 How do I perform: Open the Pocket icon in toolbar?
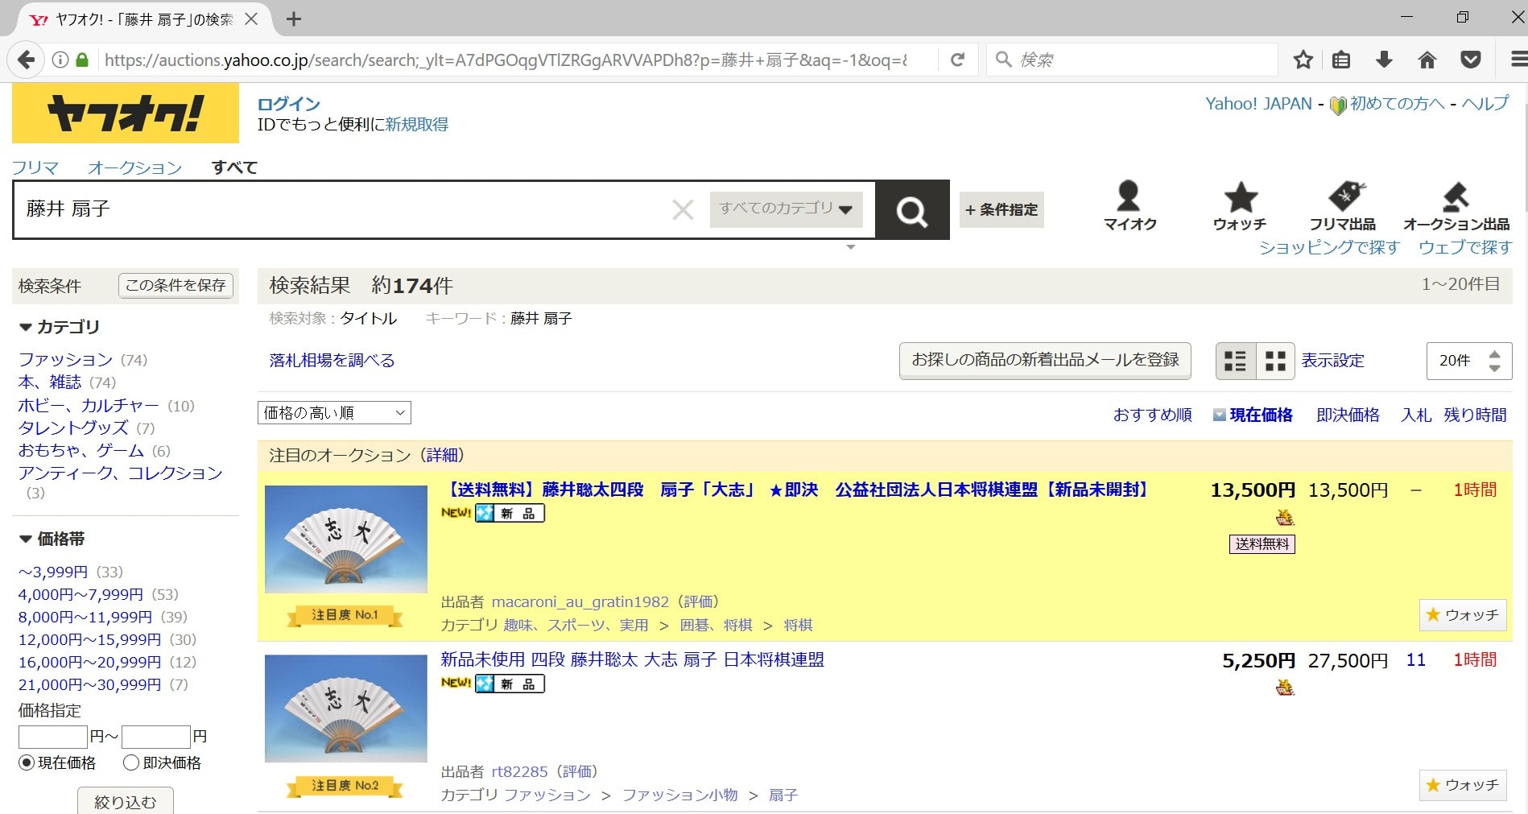(1471, 60)
